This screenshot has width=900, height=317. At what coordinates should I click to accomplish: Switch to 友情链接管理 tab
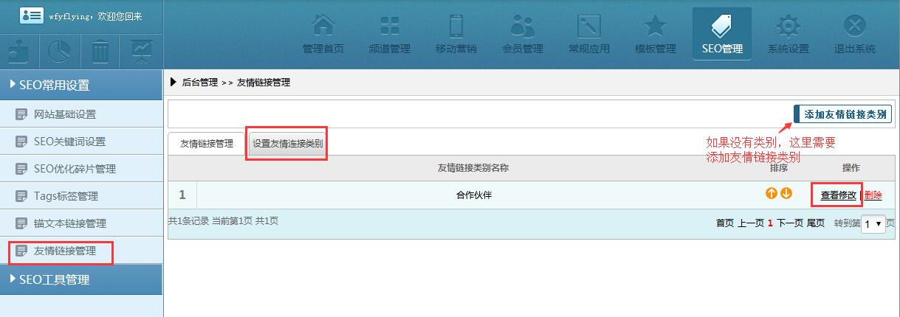207,144
